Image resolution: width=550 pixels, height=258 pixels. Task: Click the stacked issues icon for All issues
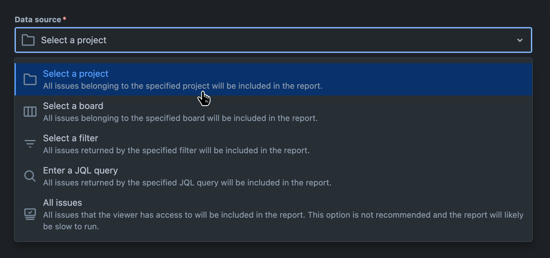[x=30, y=214]
